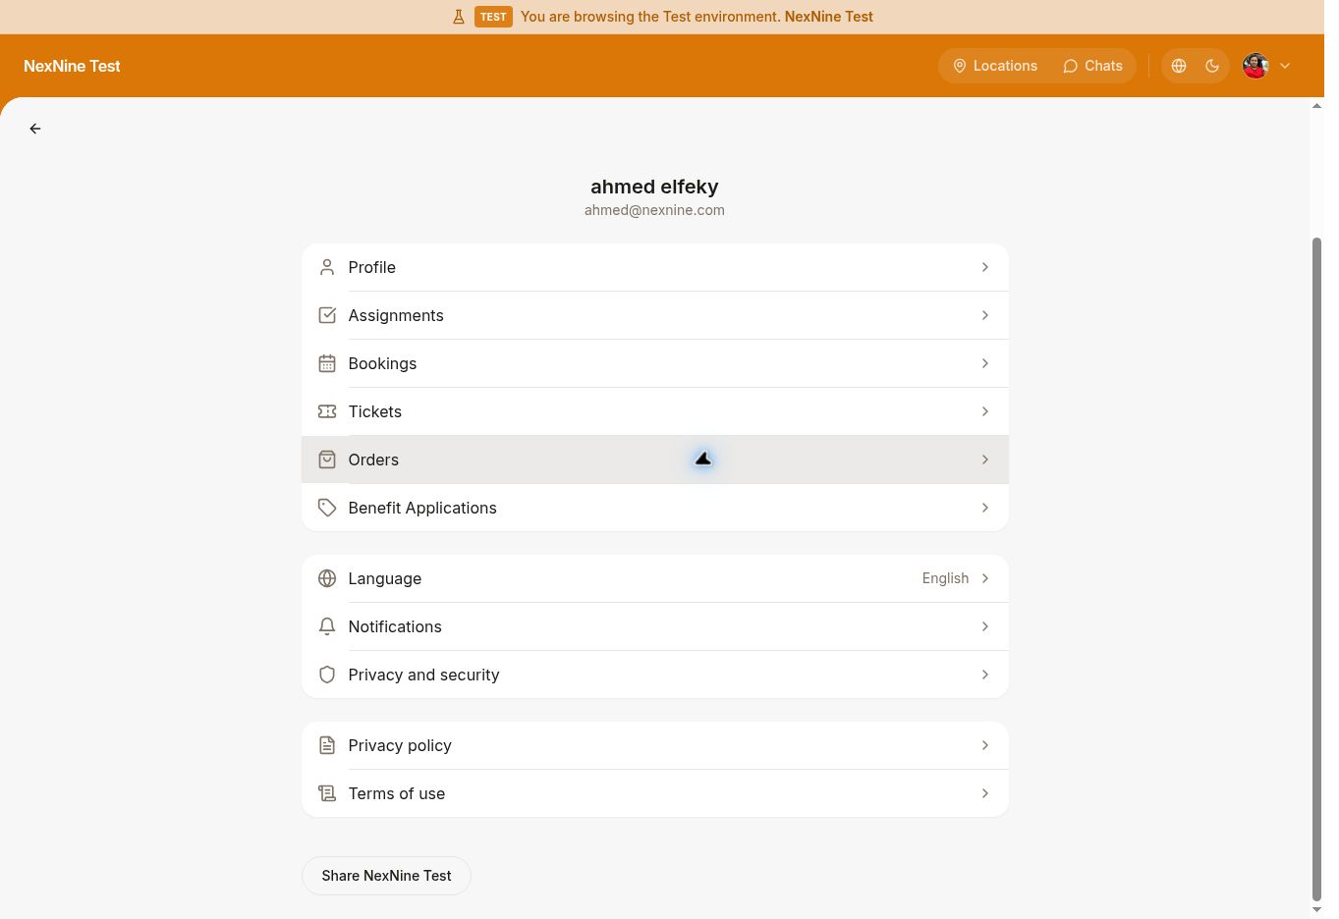
Task: Open the Language settings row
Action: 655,578
